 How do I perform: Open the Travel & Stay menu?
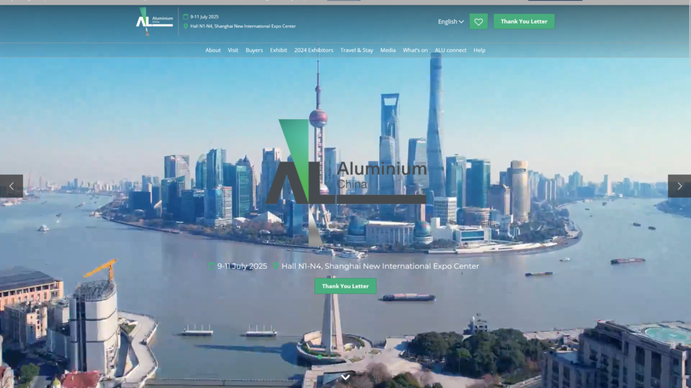pos(356,50)
